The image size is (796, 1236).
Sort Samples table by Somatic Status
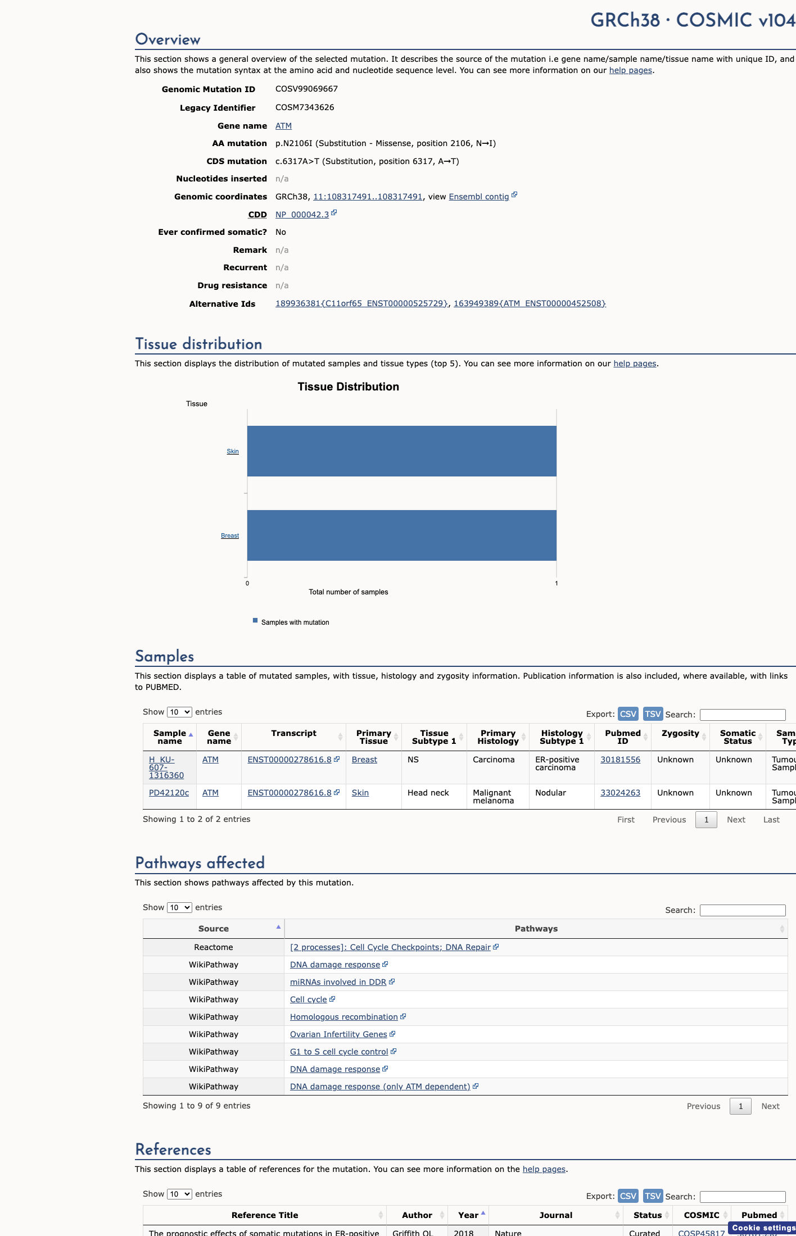click(738, 737)
